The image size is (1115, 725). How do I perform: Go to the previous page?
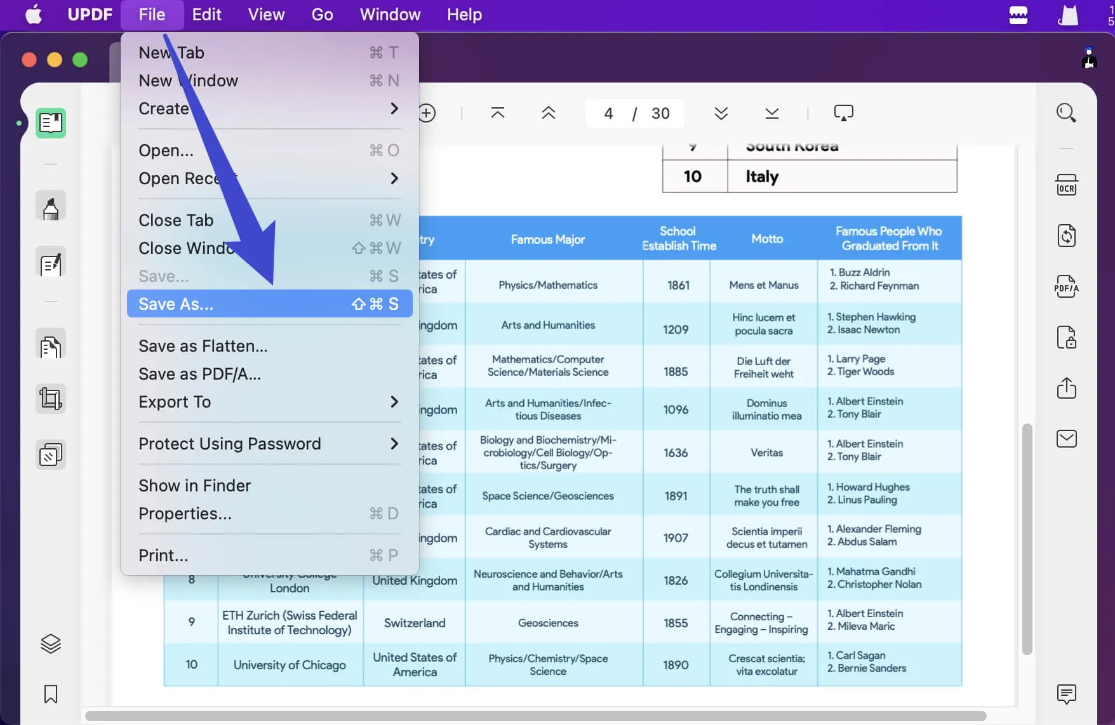click(549, 113)
